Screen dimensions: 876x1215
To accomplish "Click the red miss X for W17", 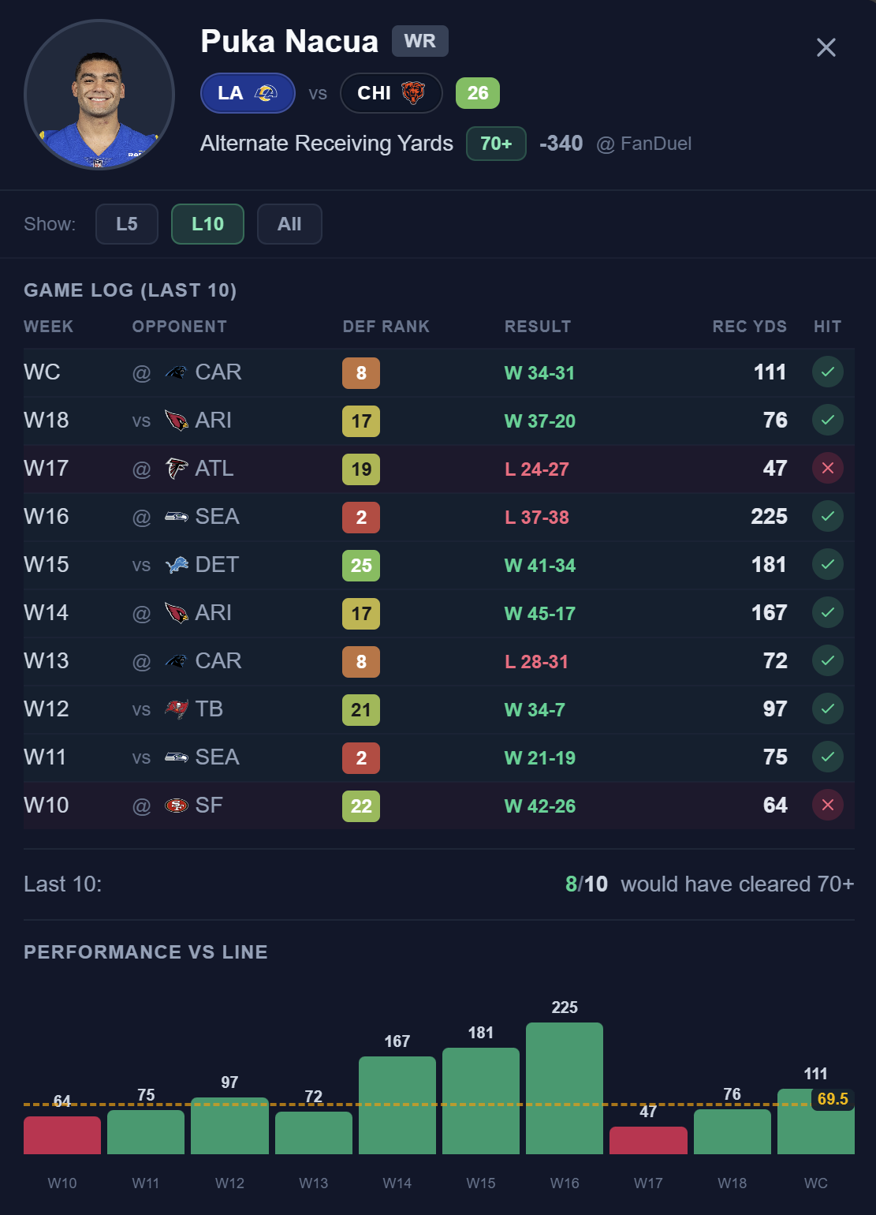I will pyautogui.click(x=827, y=468).
